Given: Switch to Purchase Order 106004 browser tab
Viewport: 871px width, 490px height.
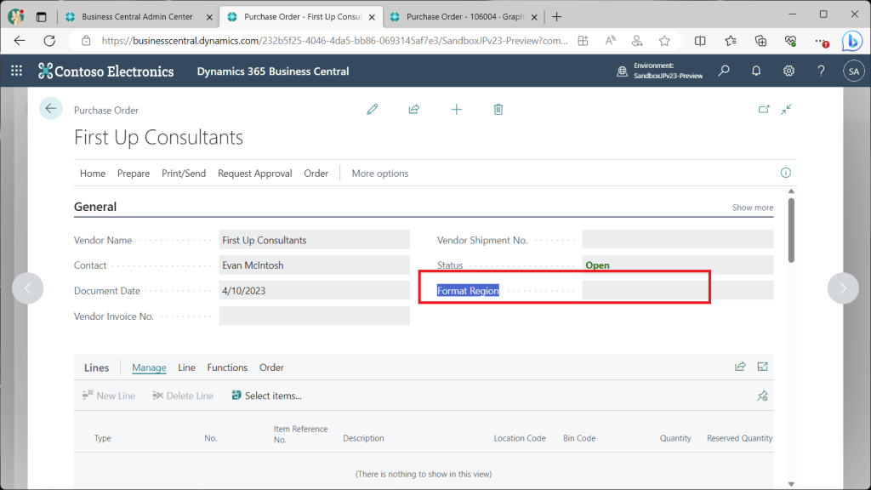Looking at the screenshot, I should tap(465, 17).
